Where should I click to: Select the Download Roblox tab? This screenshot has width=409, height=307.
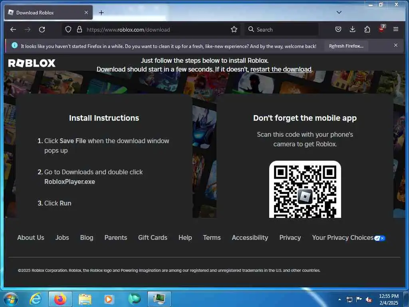coord(48,12)
